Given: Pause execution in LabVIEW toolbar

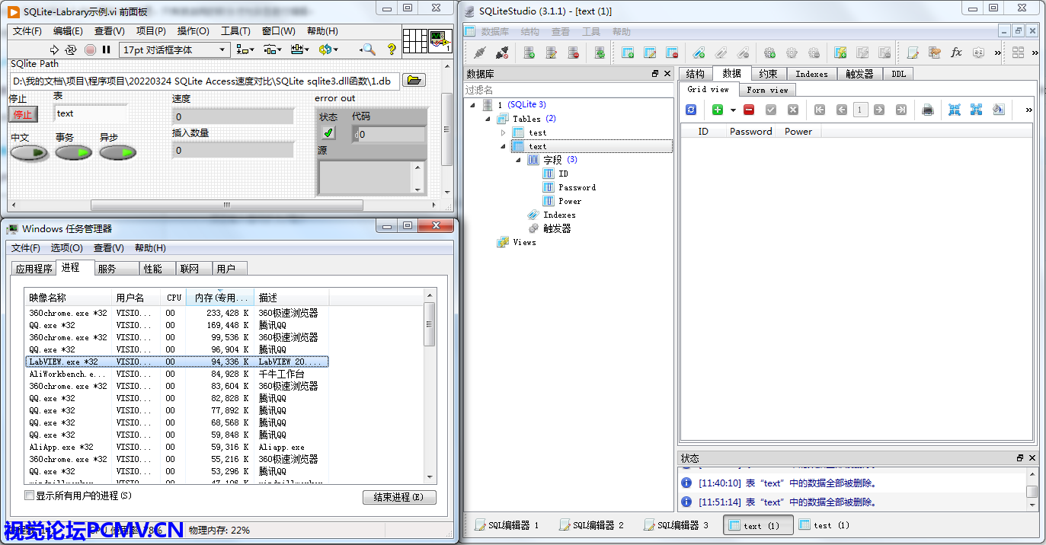Looking at the screenshot, I should tap(107, 49).
